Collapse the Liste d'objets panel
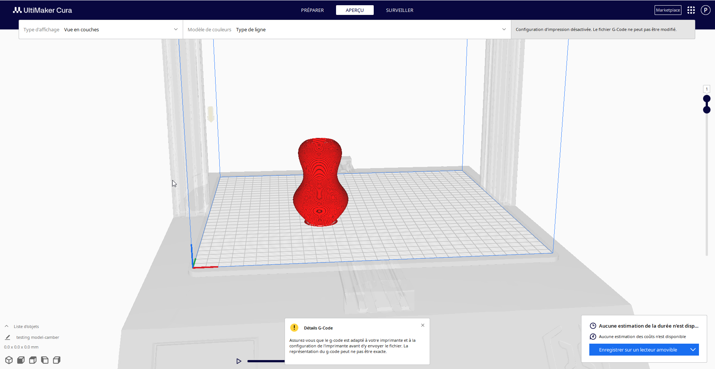The height and width of the screenshot is (369, 715). [x=6, y=326]
